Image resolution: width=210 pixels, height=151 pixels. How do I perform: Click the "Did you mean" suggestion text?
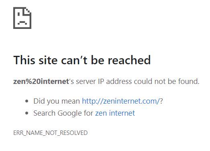click(57, 101)
